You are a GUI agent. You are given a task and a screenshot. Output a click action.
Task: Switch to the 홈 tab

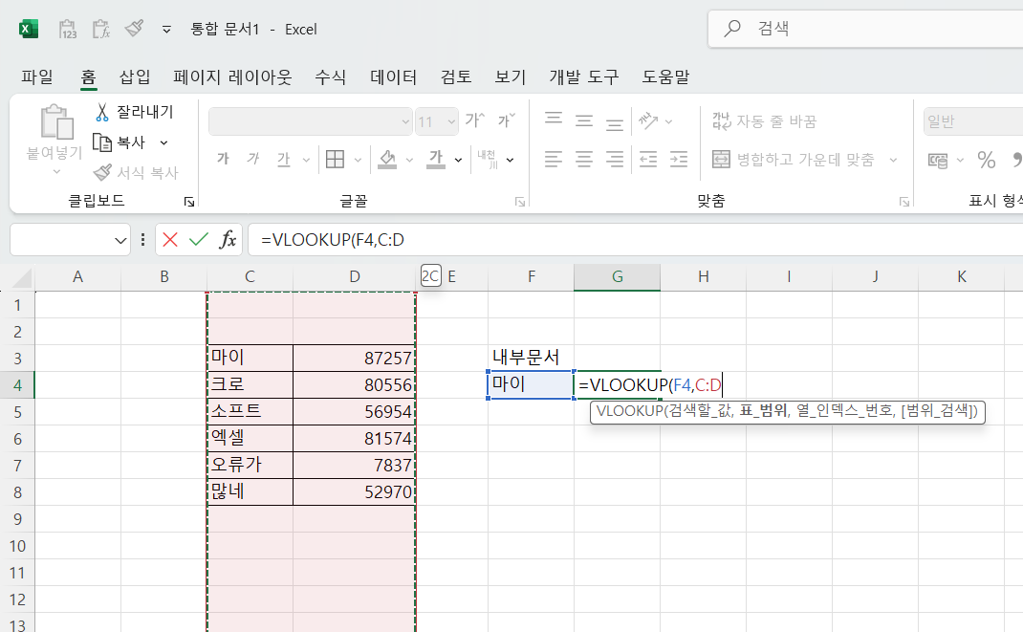(88, 76)
